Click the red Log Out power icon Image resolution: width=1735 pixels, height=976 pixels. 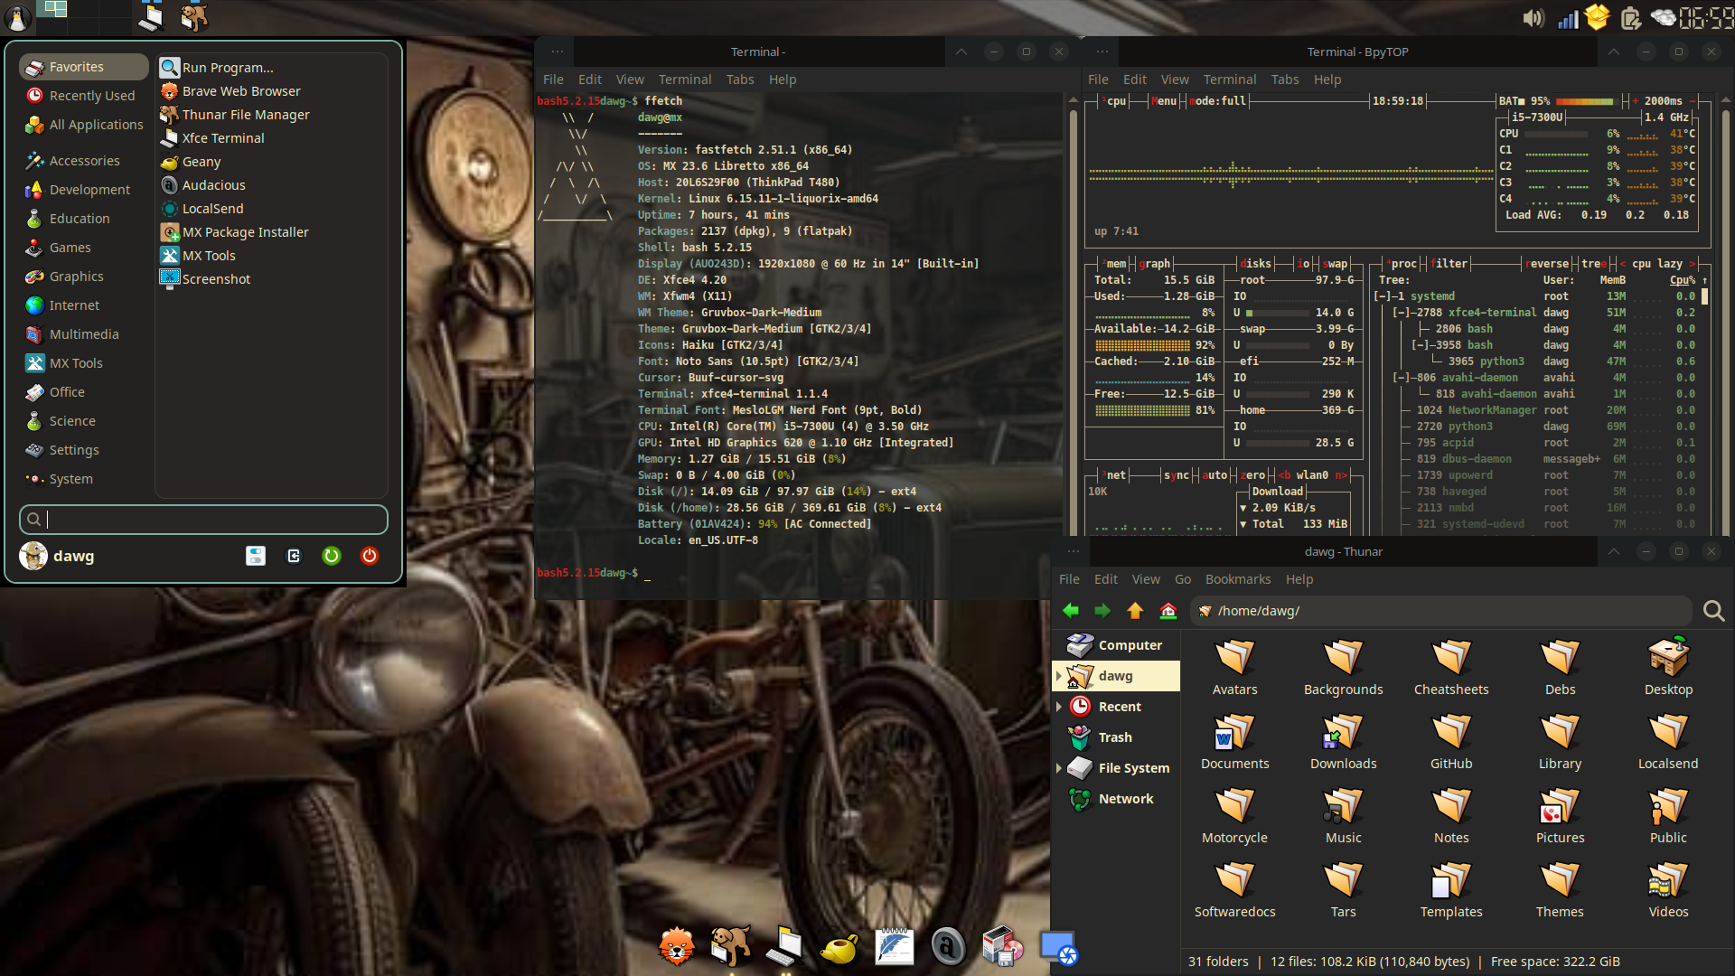(x=370, y=556)
